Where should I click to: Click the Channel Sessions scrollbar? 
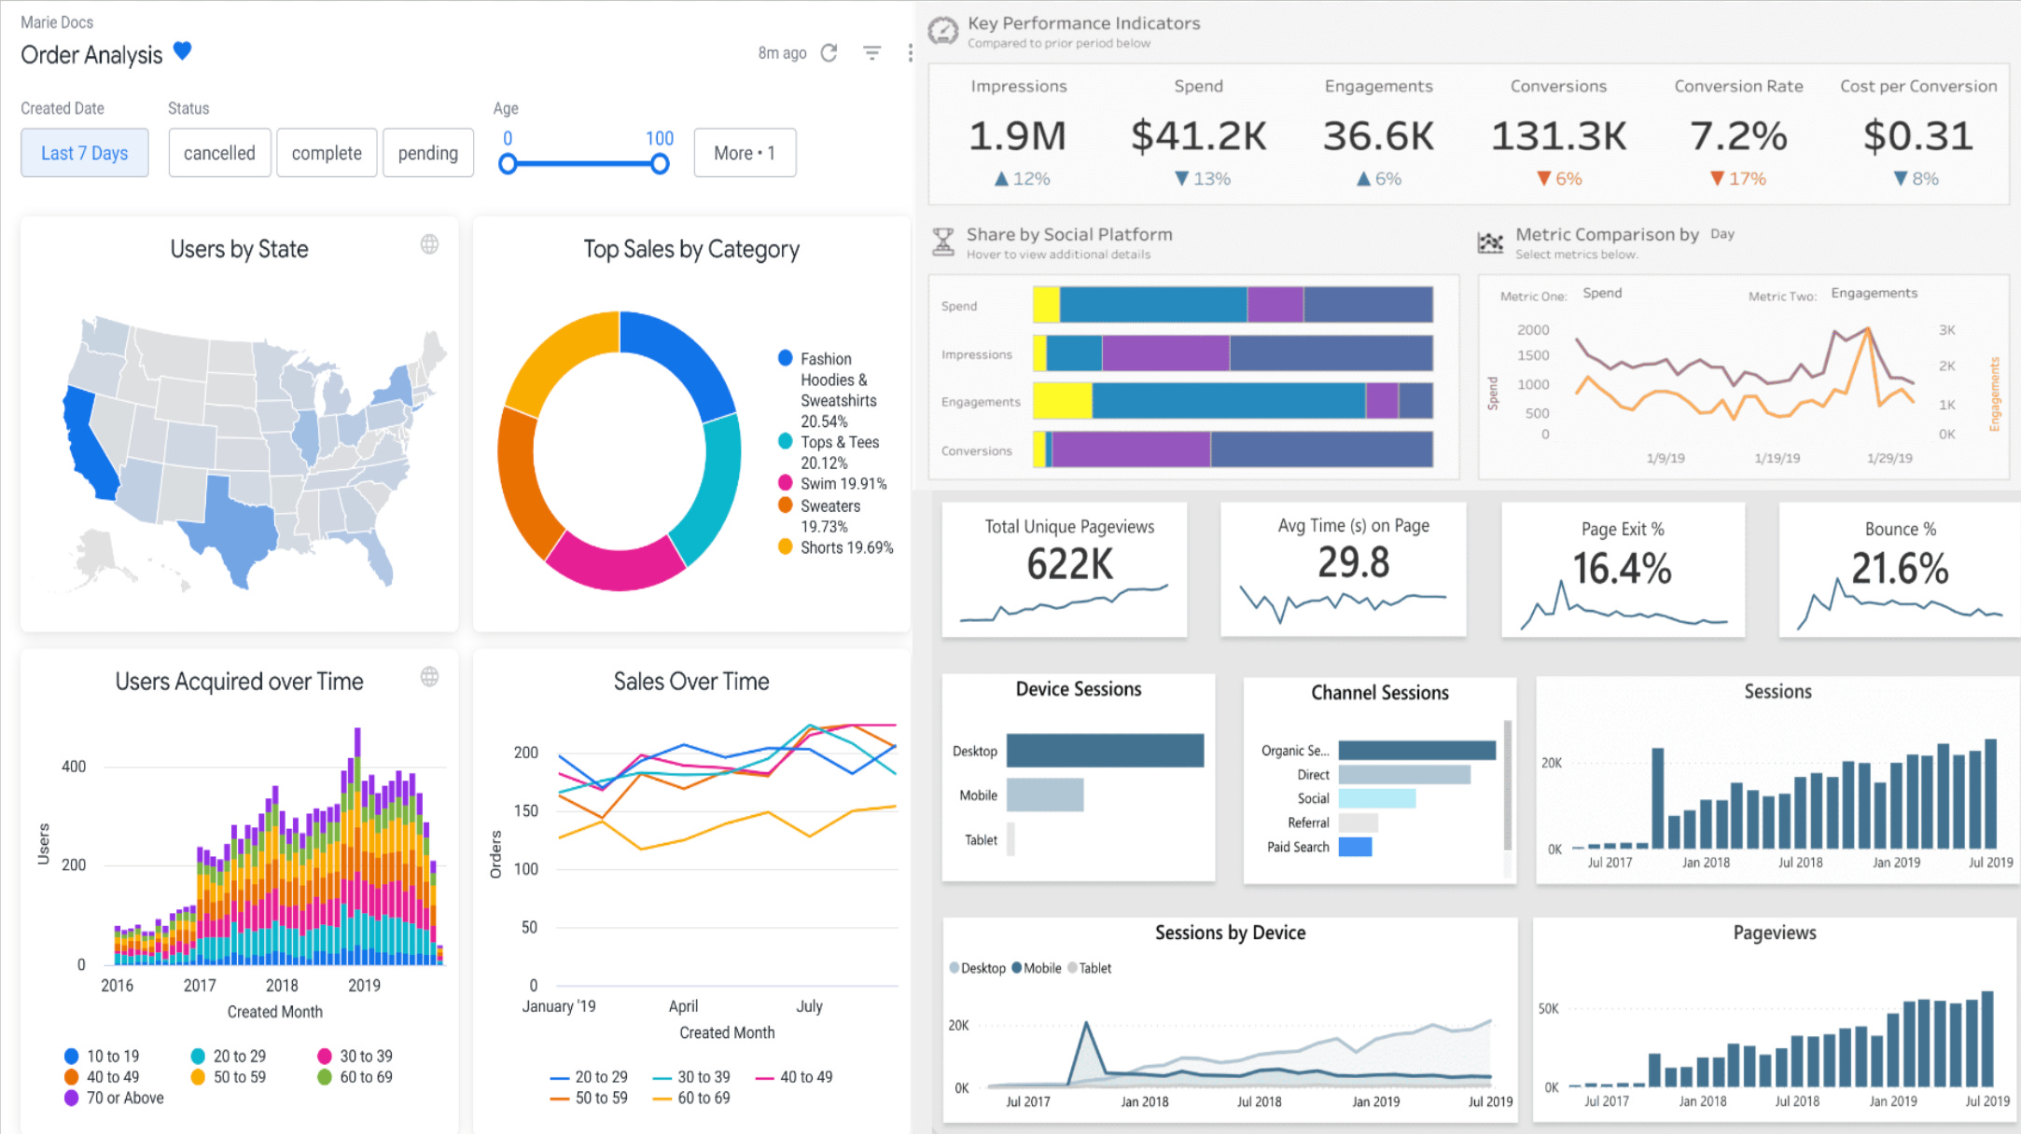click(1508, 783)
